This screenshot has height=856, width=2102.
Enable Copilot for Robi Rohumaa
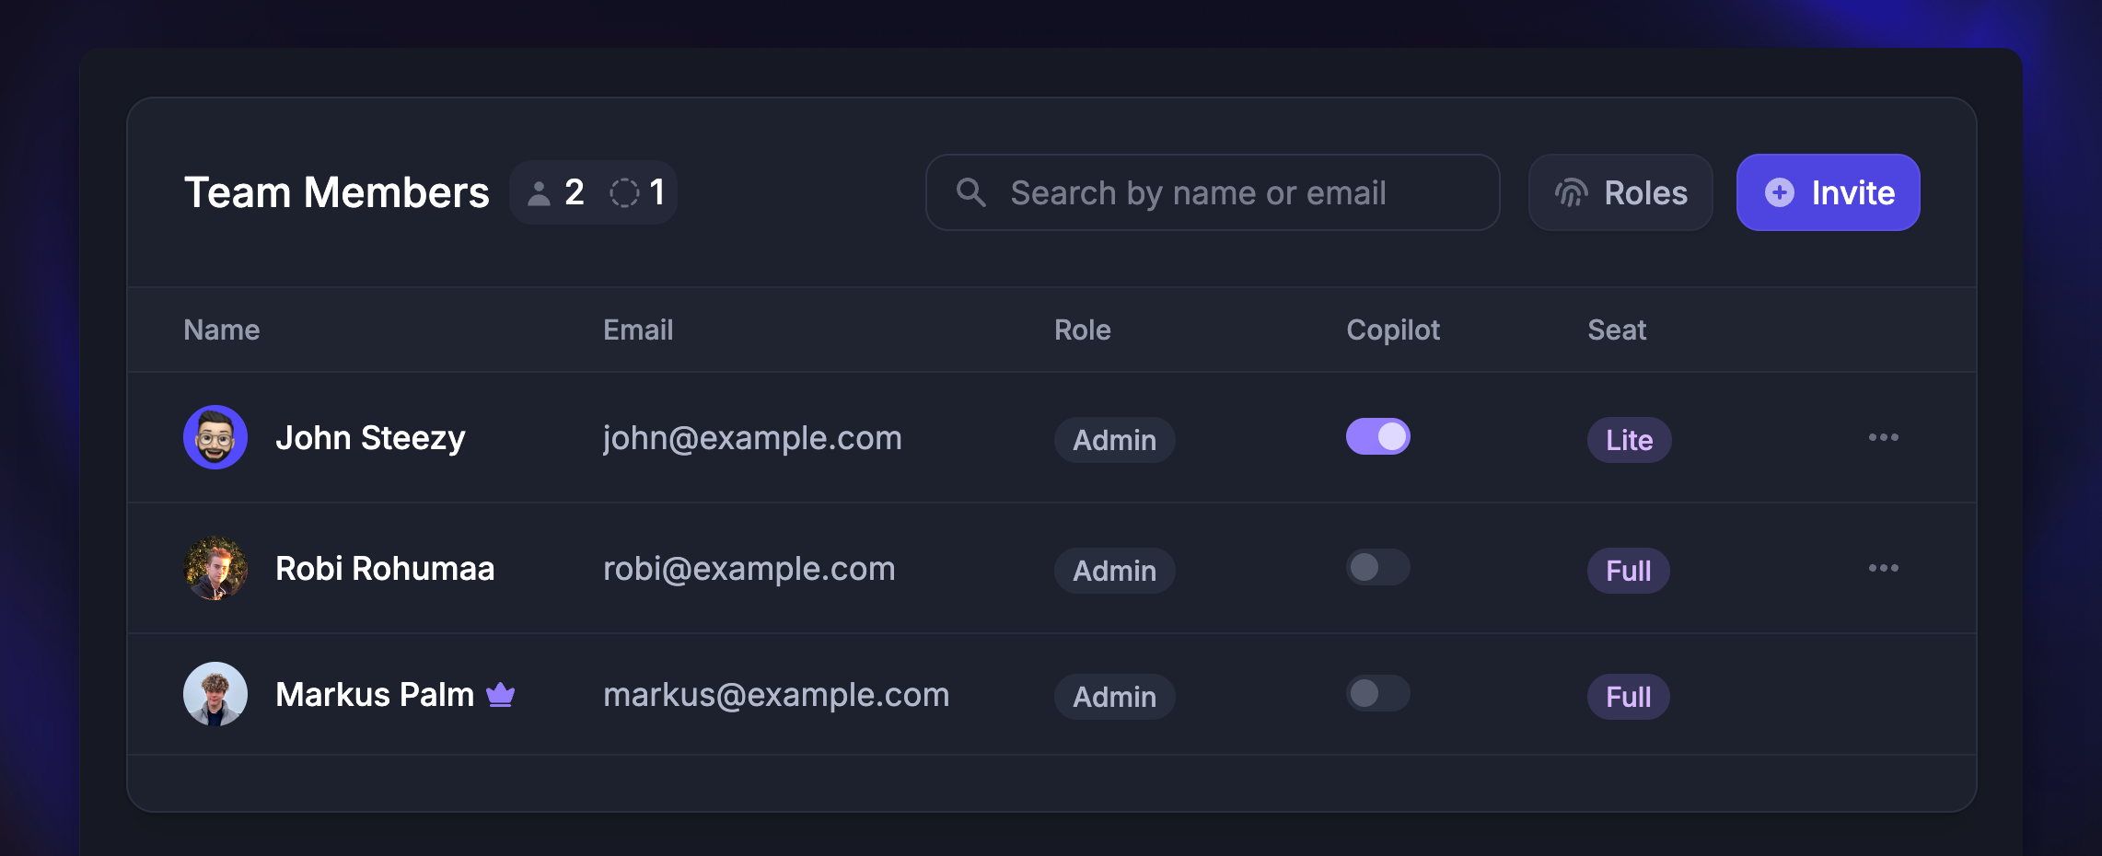click(1377, 568)
